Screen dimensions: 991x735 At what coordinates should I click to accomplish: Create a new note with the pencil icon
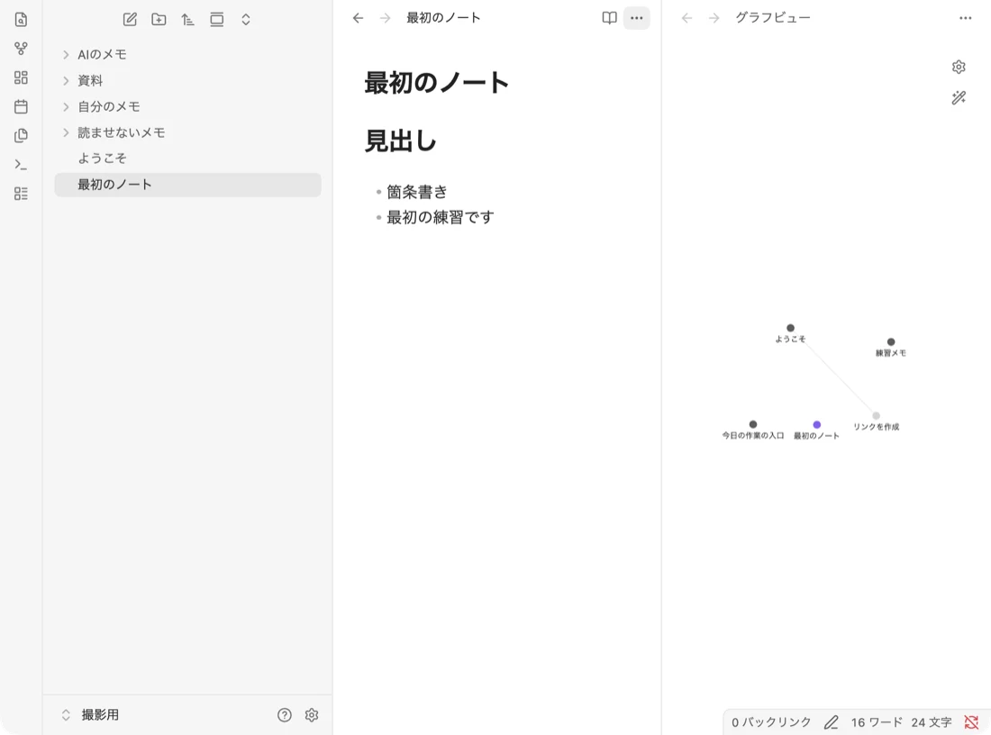pos(131,20)
